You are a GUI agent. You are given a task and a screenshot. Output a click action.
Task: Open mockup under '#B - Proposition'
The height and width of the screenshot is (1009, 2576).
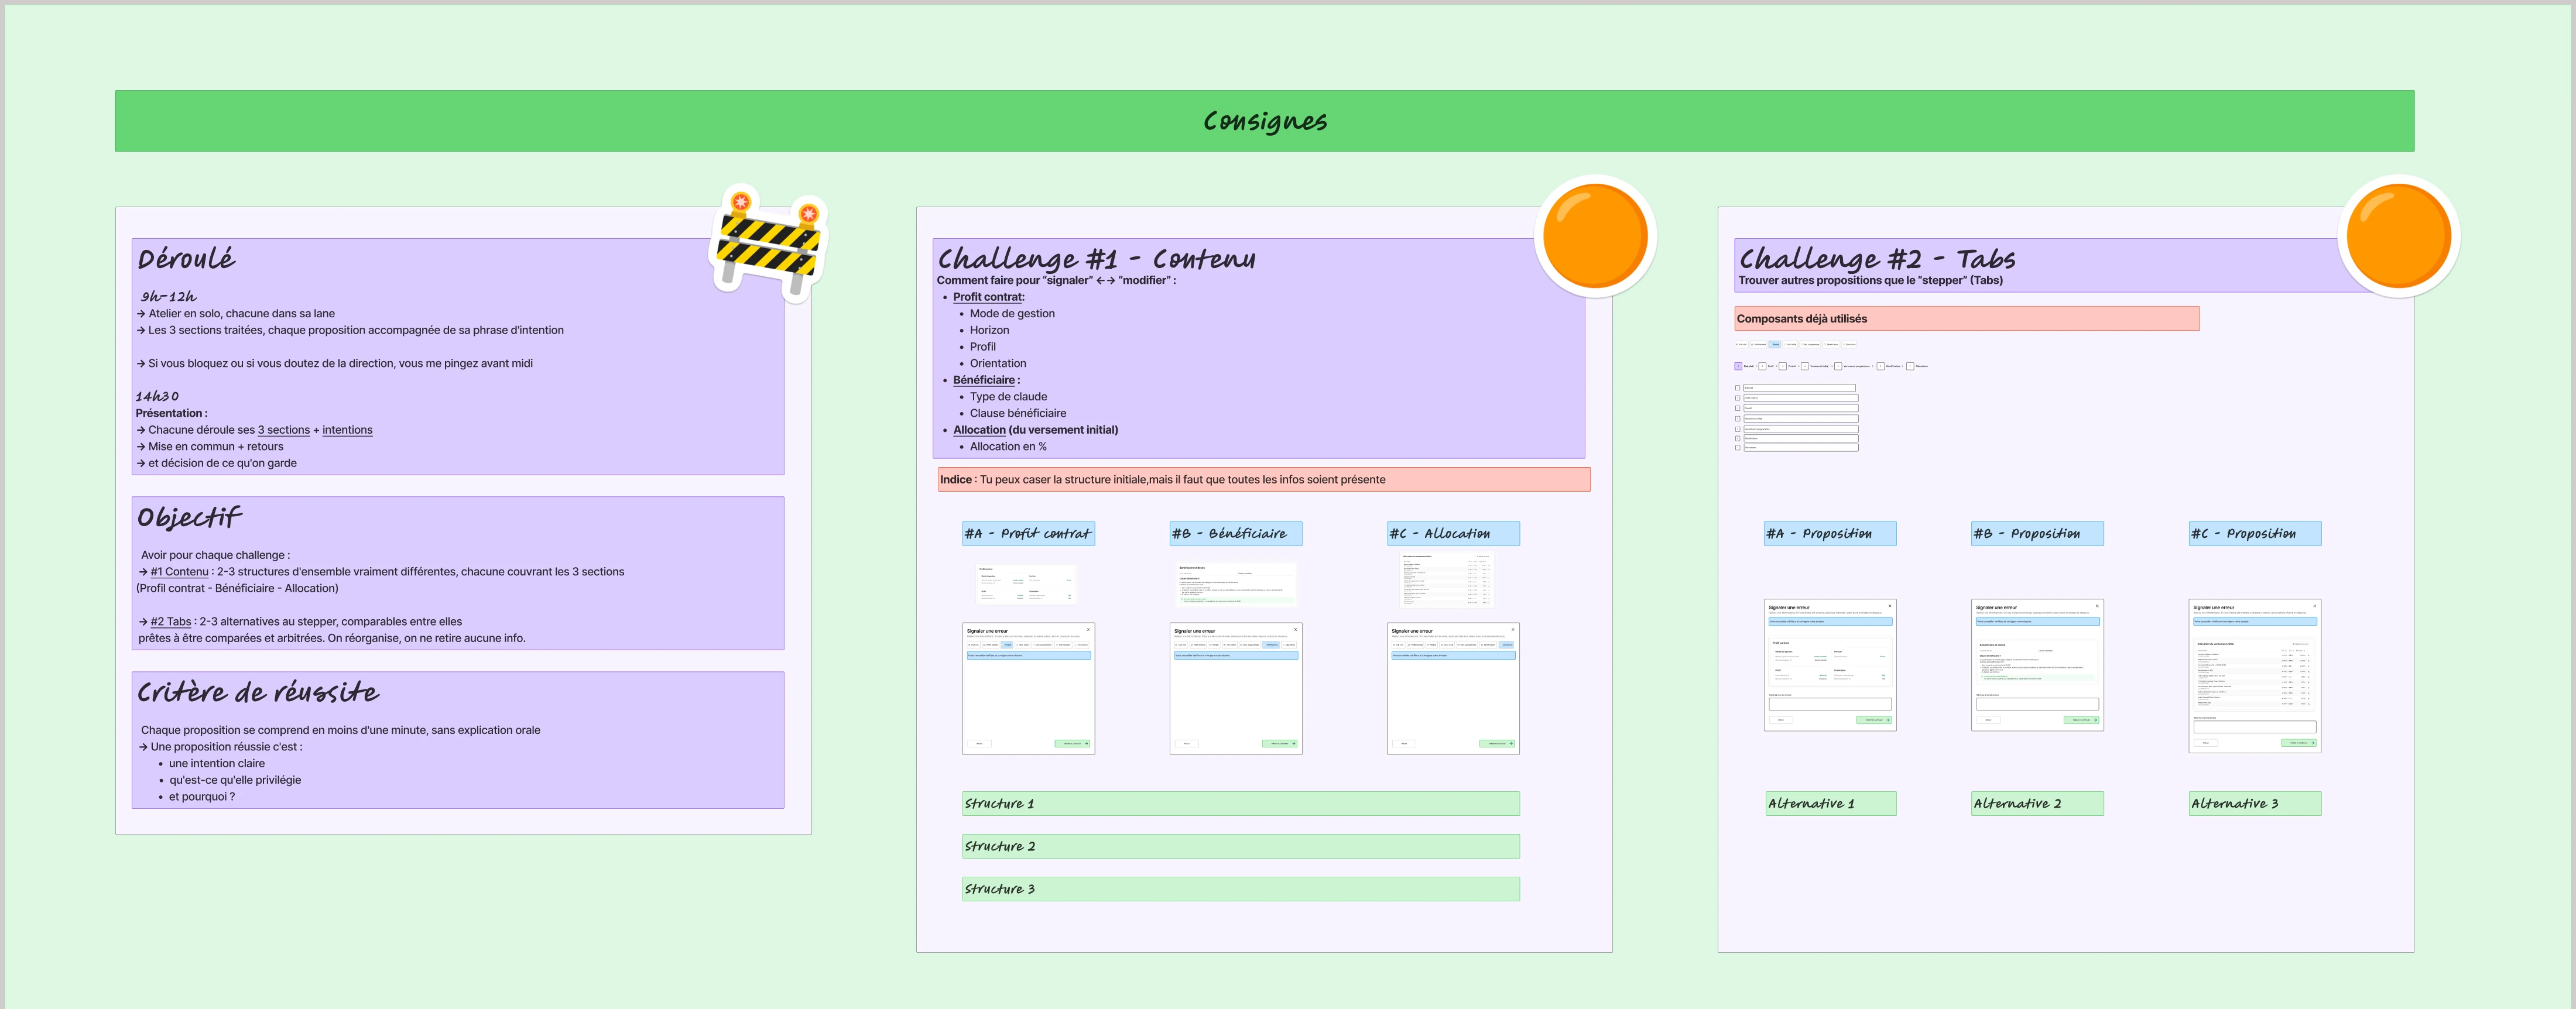point(2037,665)
